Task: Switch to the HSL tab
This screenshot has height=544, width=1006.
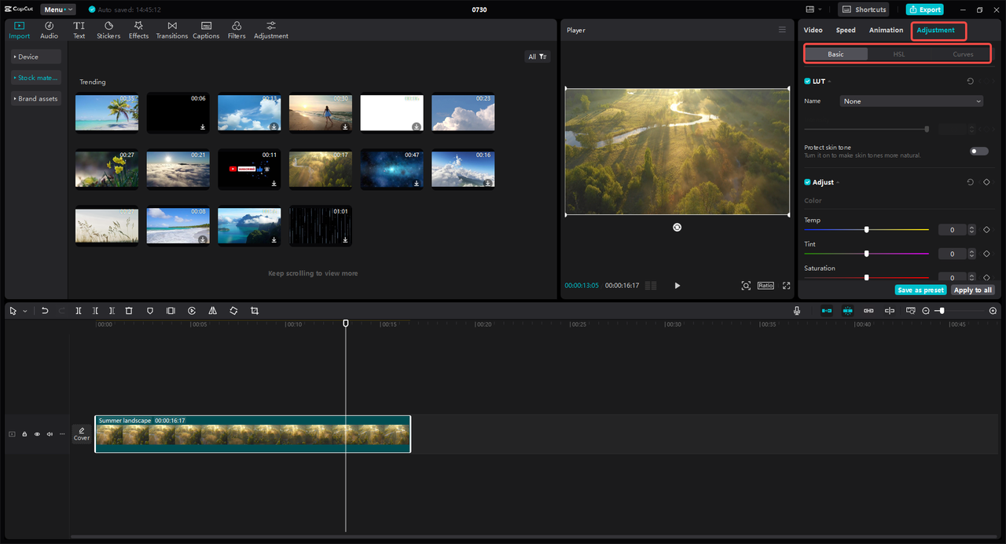Action: click(x=899, y=54)
